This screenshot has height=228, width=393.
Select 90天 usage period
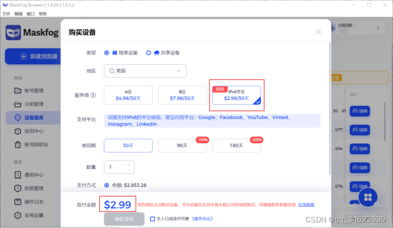point(182,145)
